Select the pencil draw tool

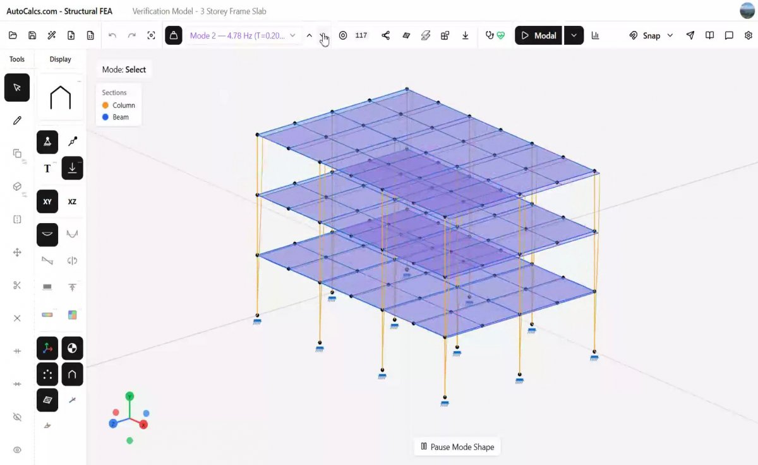point(17,120)
